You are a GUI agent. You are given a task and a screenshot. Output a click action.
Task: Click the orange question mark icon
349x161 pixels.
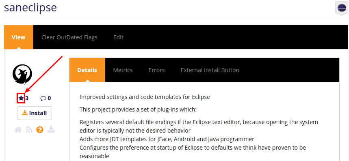pyautogui.click(x=40, y=129)
